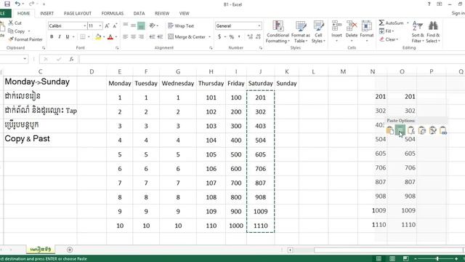Open Microsoft Excel Help question mark
This screenshot has width=465, height=262.
click(429, 4)
